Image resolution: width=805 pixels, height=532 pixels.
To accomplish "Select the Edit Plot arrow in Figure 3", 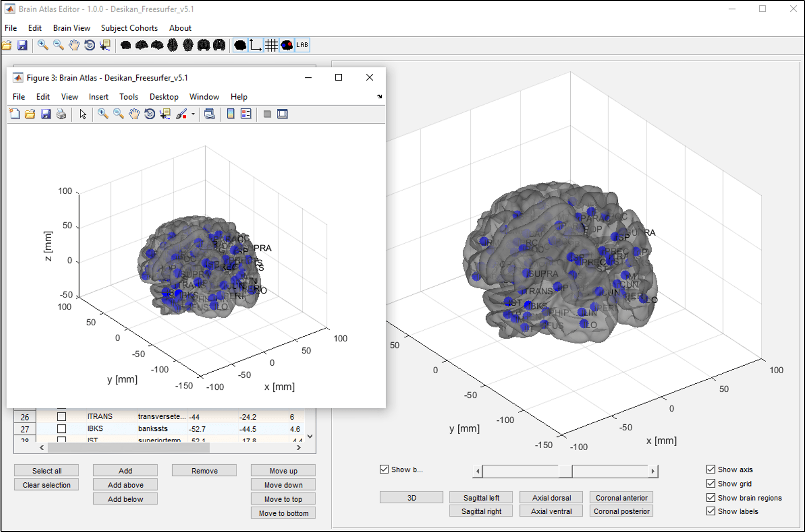I will coord(83,114).
